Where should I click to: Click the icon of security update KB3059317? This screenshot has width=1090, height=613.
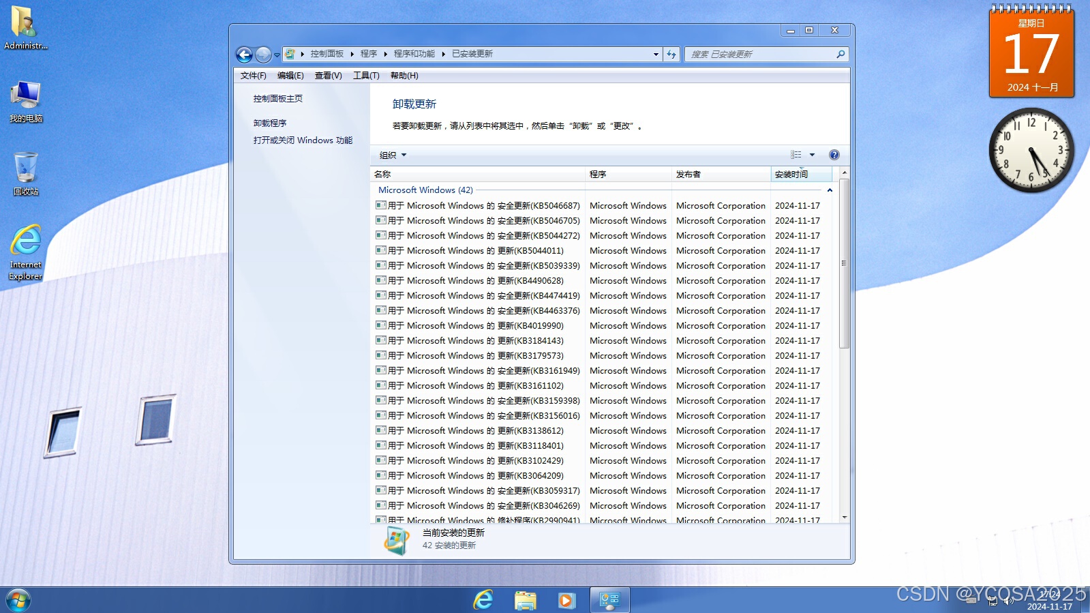pyautogui.click(x=381, y=490)
